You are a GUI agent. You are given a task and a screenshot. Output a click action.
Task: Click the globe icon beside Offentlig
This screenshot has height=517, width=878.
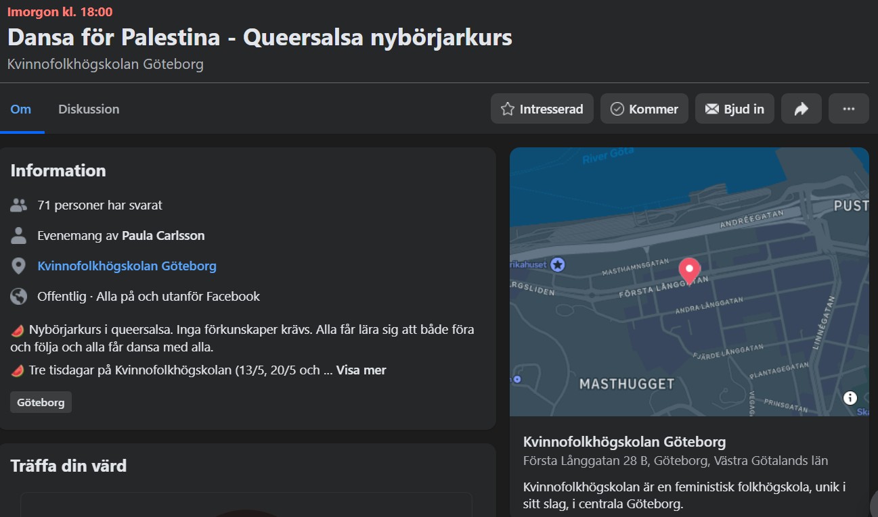(x=19, y=296)
